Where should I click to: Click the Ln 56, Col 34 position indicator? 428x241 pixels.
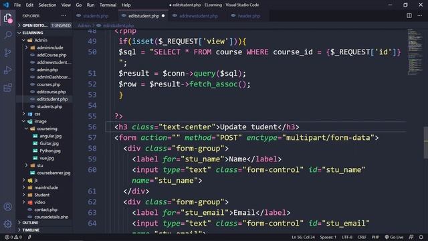pos(303,237)
